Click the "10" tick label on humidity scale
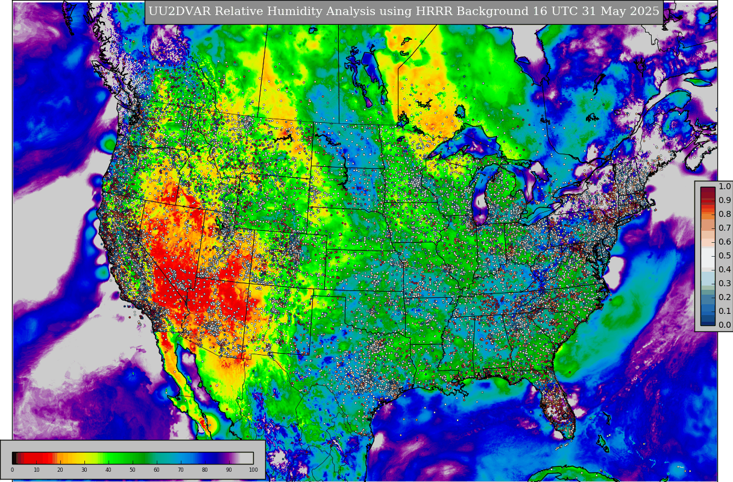The height and width of the screenshot is (482, 733). [x=36, y=470]
